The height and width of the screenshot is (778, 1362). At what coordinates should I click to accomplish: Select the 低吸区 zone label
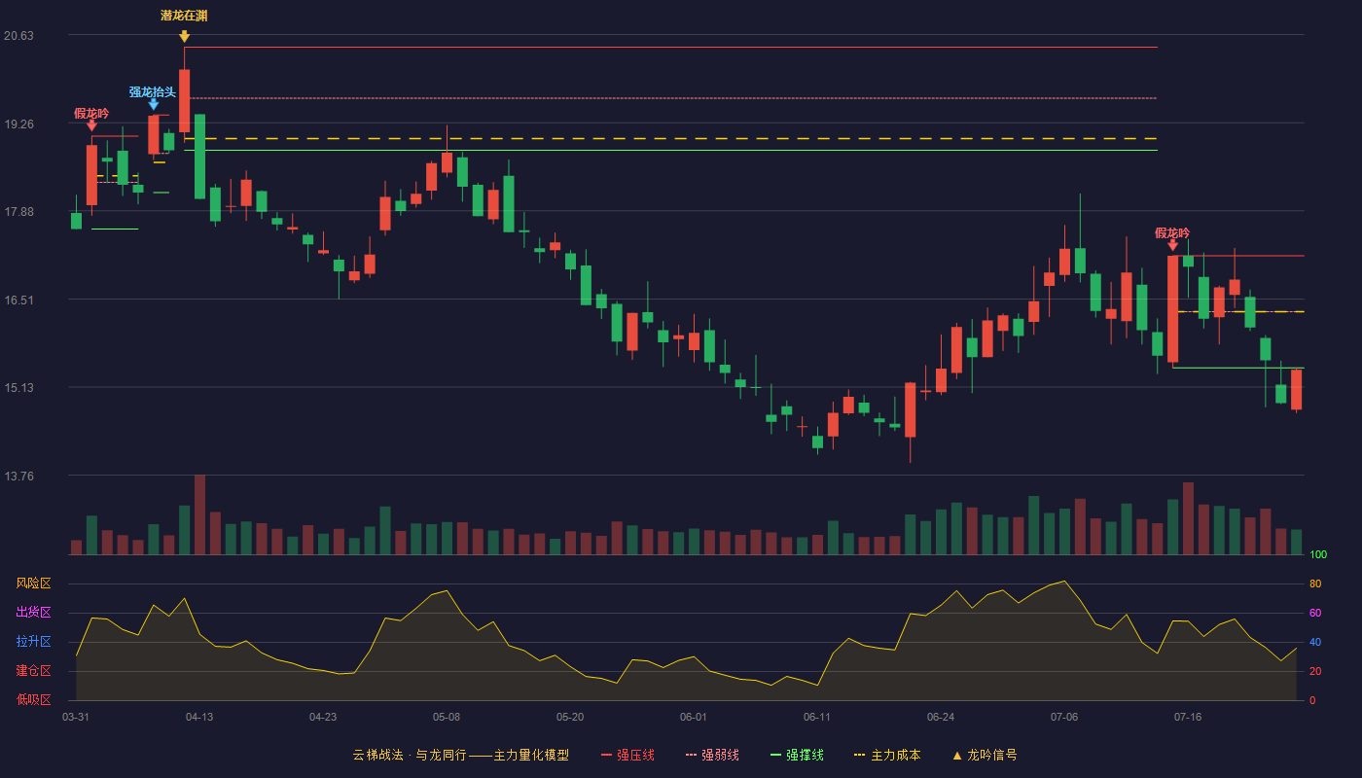(x=33, y=700)
